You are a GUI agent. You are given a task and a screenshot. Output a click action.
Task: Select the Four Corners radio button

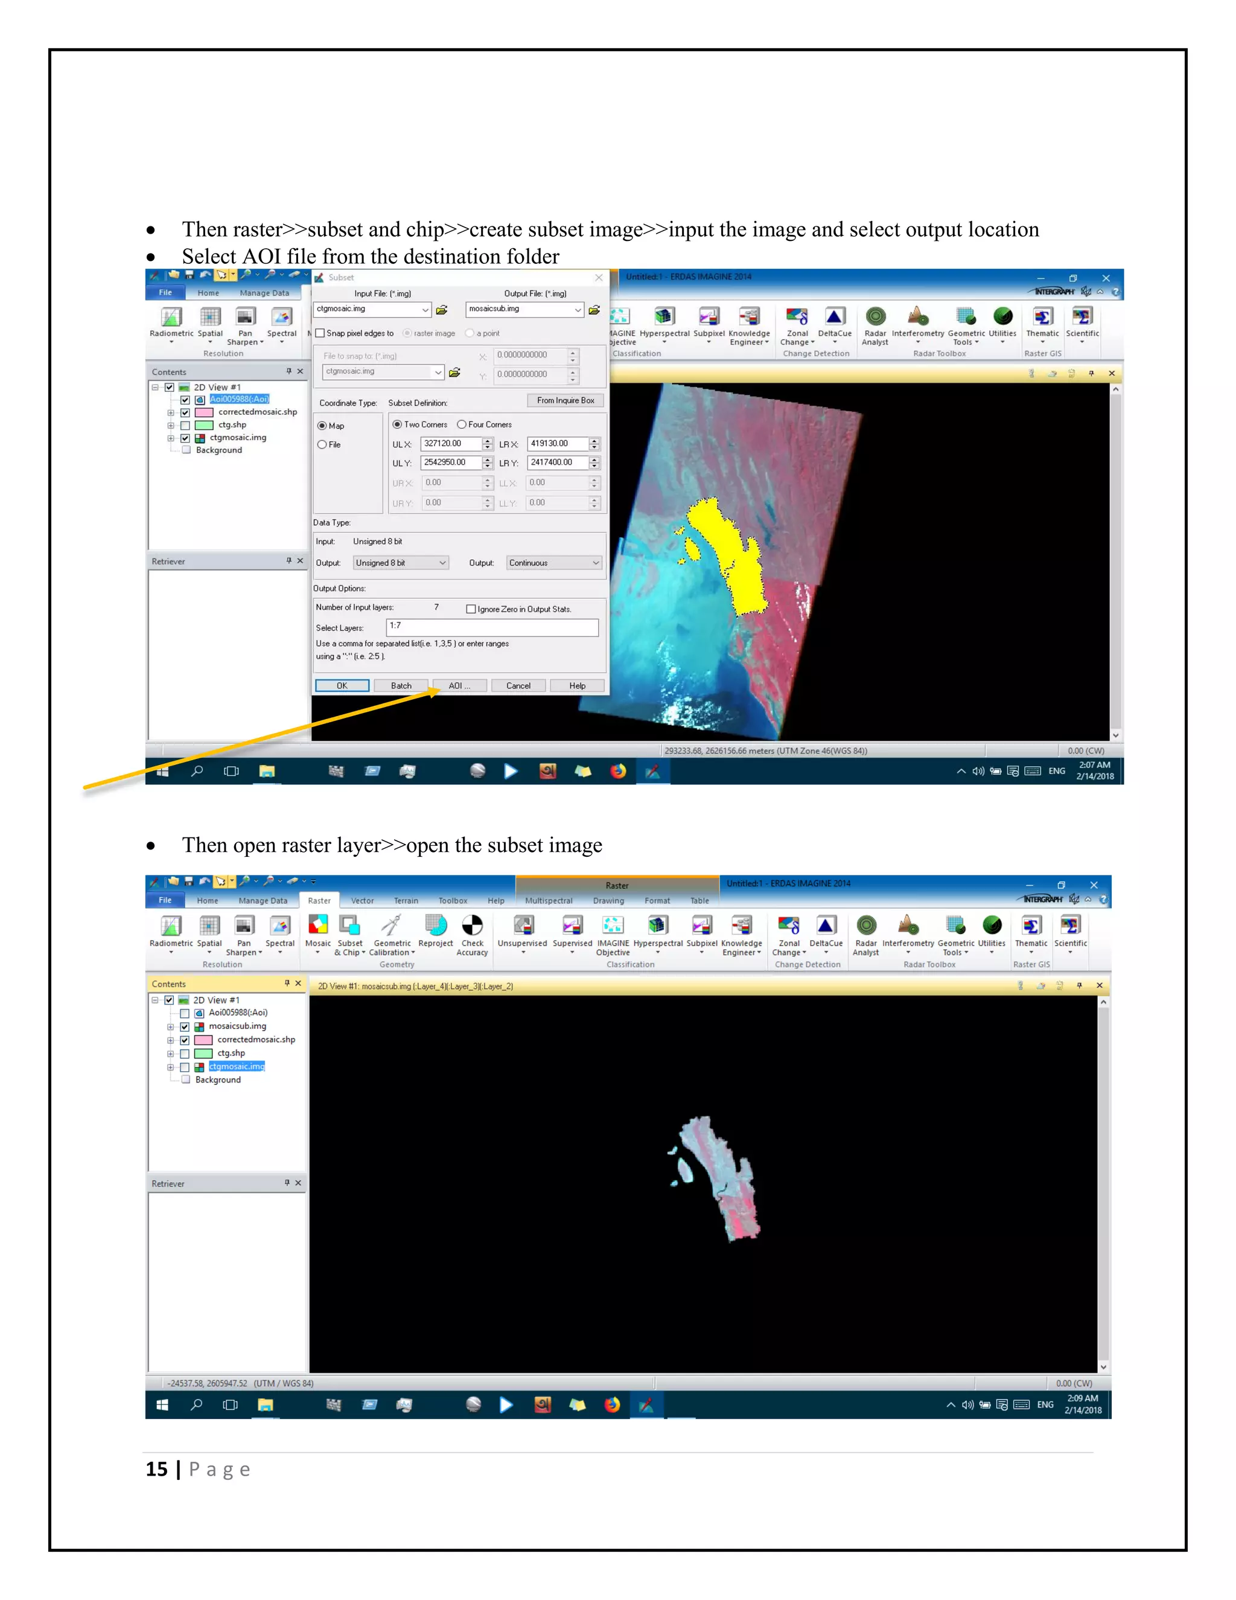[x=462, y=425]
